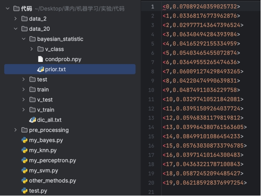Click the file icon beside condprob.npy
The image size is (261, 196).
(x=40, y=59)
